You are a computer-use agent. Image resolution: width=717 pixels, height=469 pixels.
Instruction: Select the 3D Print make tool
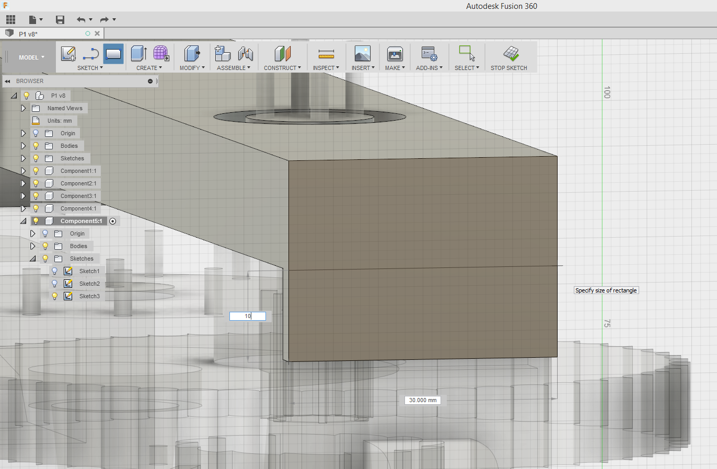pyautogui.click(x=395, y=54)
